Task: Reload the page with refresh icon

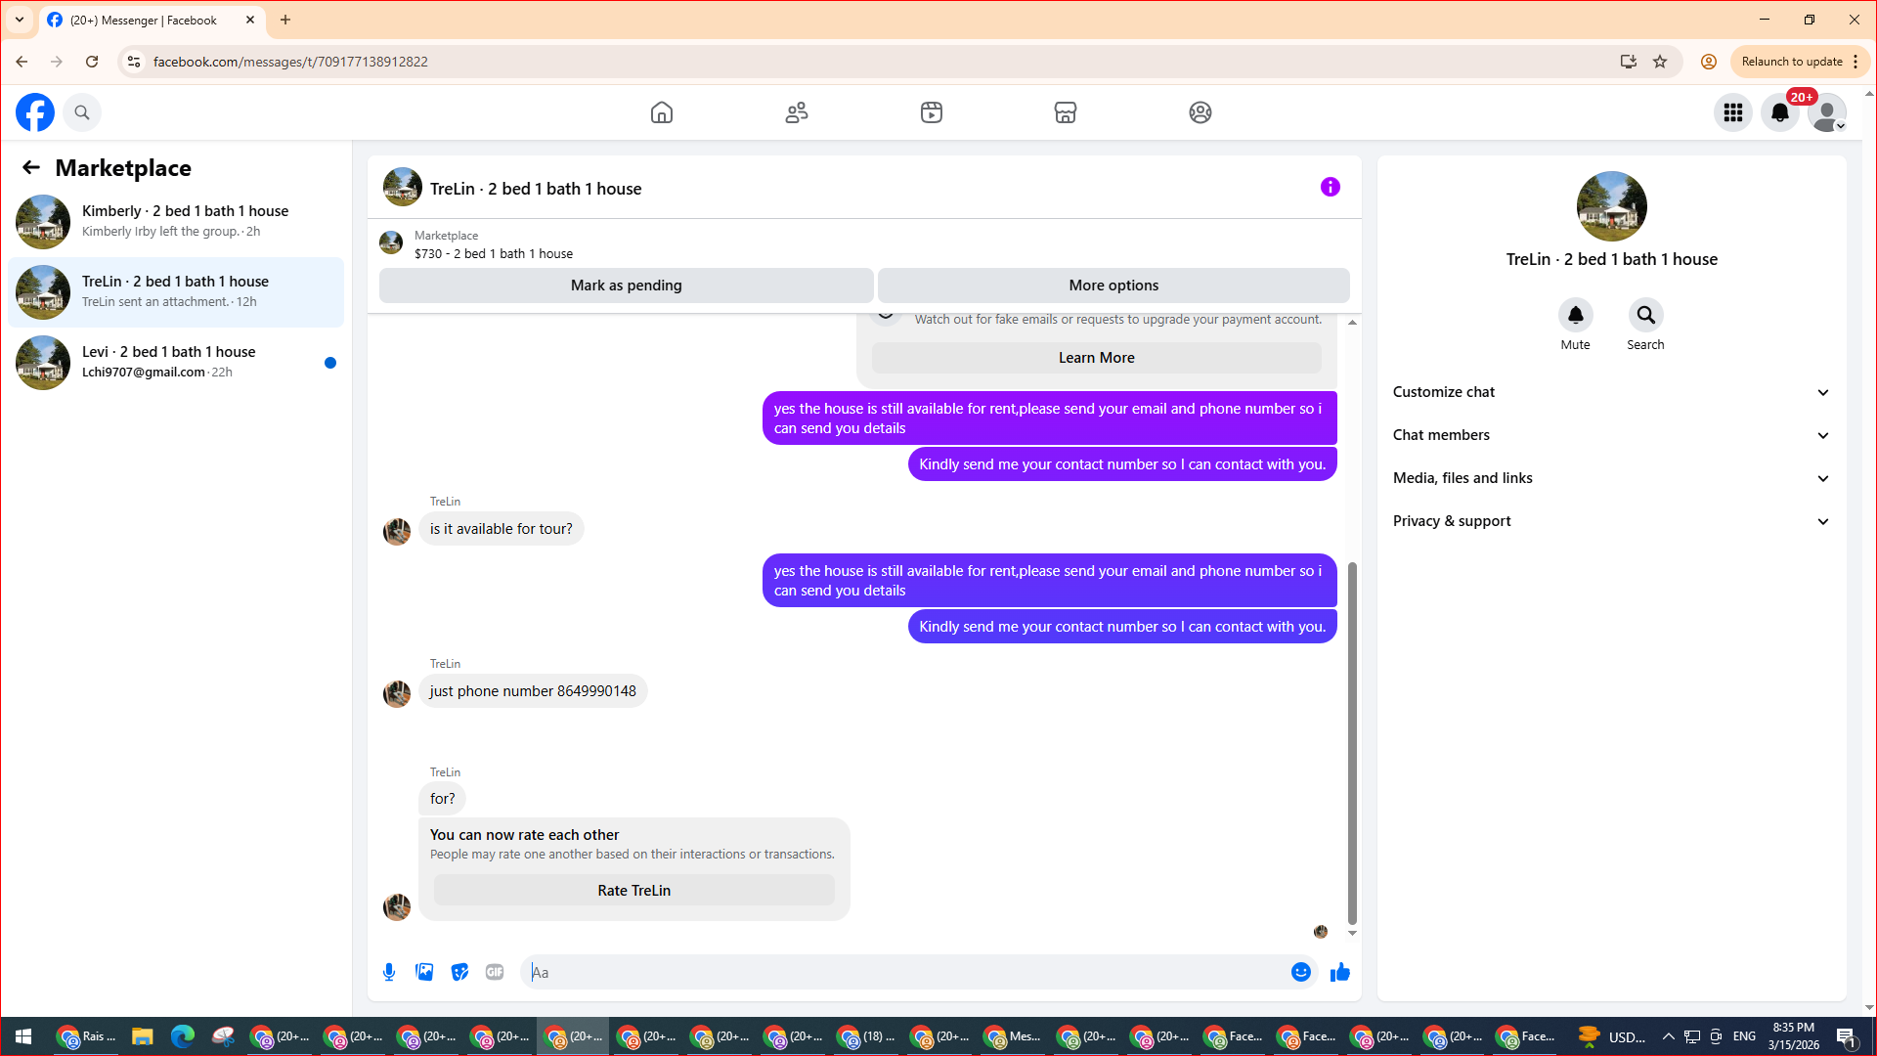Action: coord(92,62)
